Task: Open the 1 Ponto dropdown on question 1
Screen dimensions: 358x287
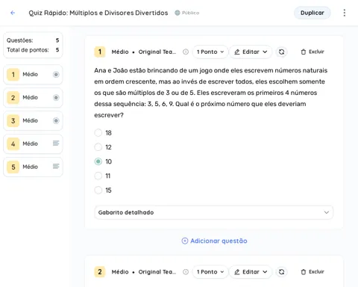Action: coord(210,52)
